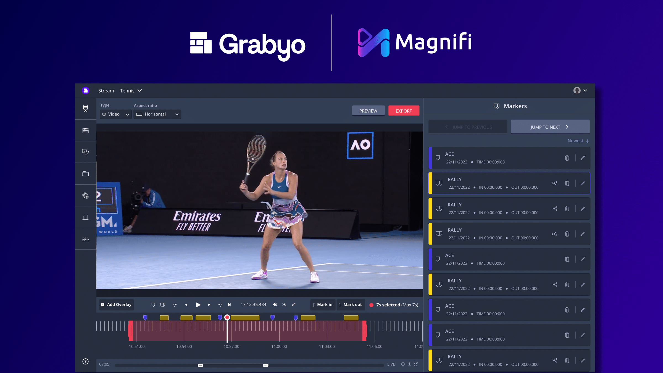Mute the video audio
Screen dimensions: 663x373
[275, 304]
